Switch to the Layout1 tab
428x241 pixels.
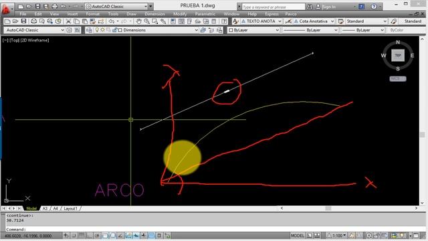pyautogui.click(x=70, y=208)
